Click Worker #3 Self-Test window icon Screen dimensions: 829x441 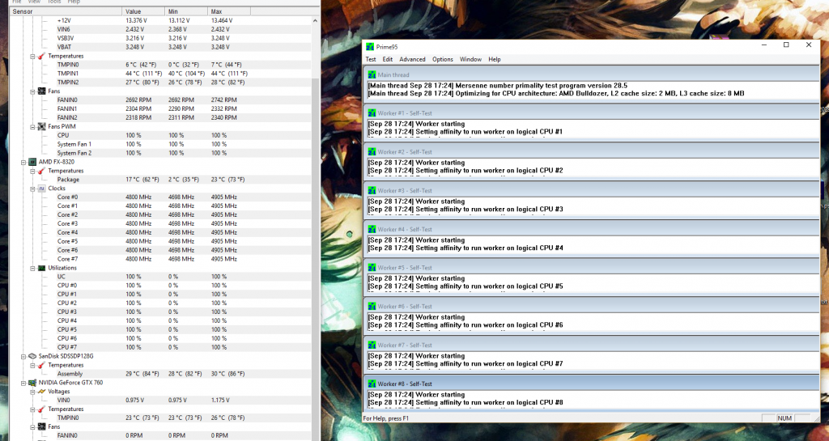click(372, 191)
